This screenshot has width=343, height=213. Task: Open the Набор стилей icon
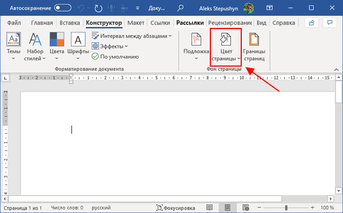pos(35,40)
